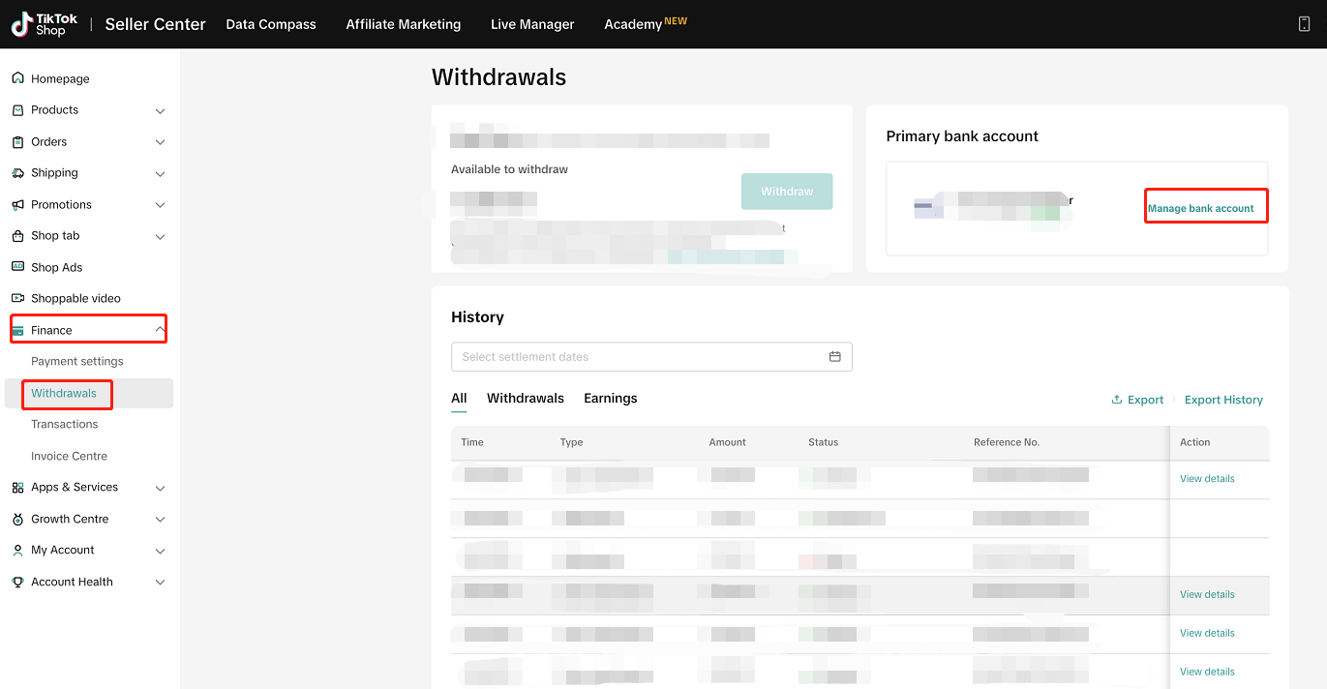Click Export History link
The image size is (1327, 689).
click(x=1223, y=400)
